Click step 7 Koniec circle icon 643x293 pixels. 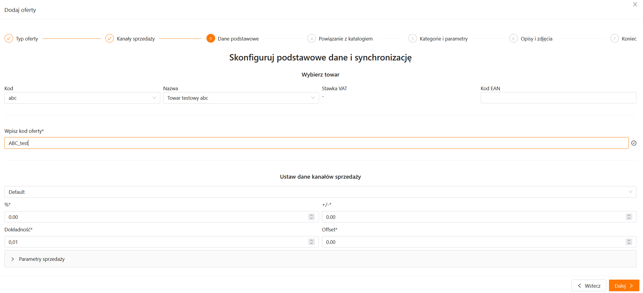[x=614, y=38]
